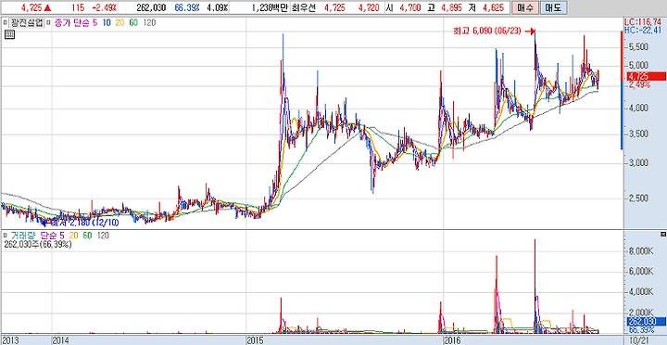Open the grid icon under the stock name

pos(10,35)
